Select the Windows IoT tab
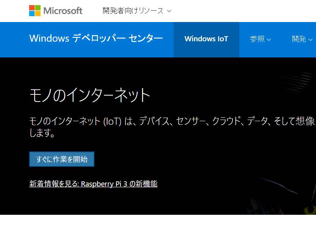 pyautogui.click(x=206, y=39)
